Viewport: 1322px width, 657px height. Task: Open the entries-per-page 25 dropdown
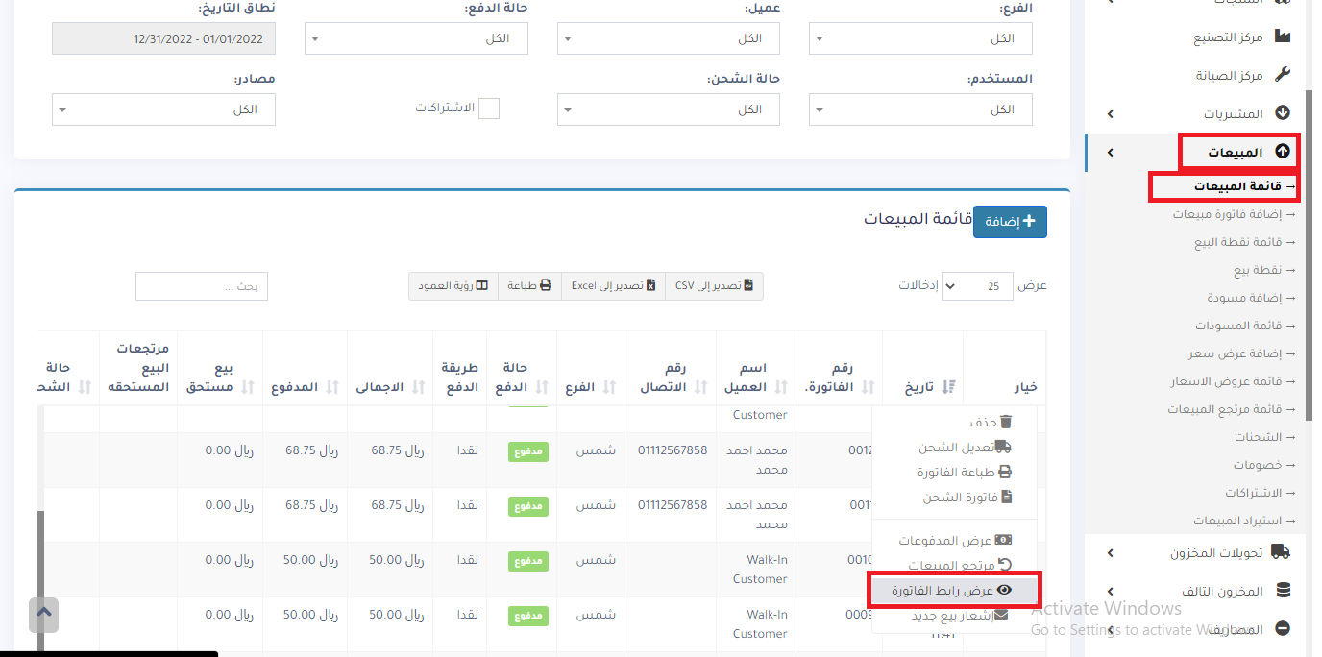point(976,286)
